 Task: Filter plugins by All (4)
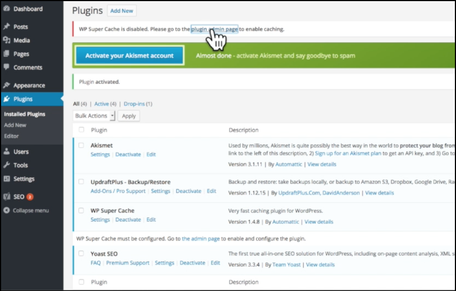pyautogui.click(x=80, y=104)
